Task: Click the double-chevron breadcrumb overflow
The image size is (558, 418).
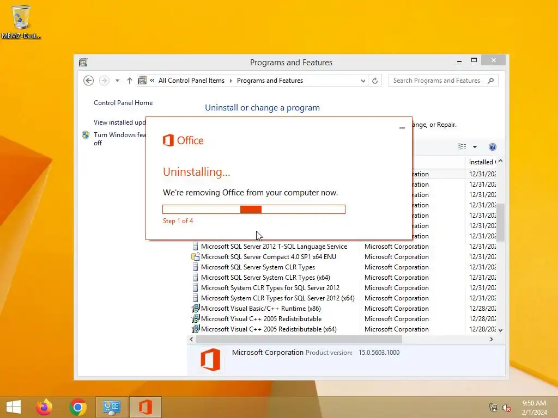Action: pos(152,81)
